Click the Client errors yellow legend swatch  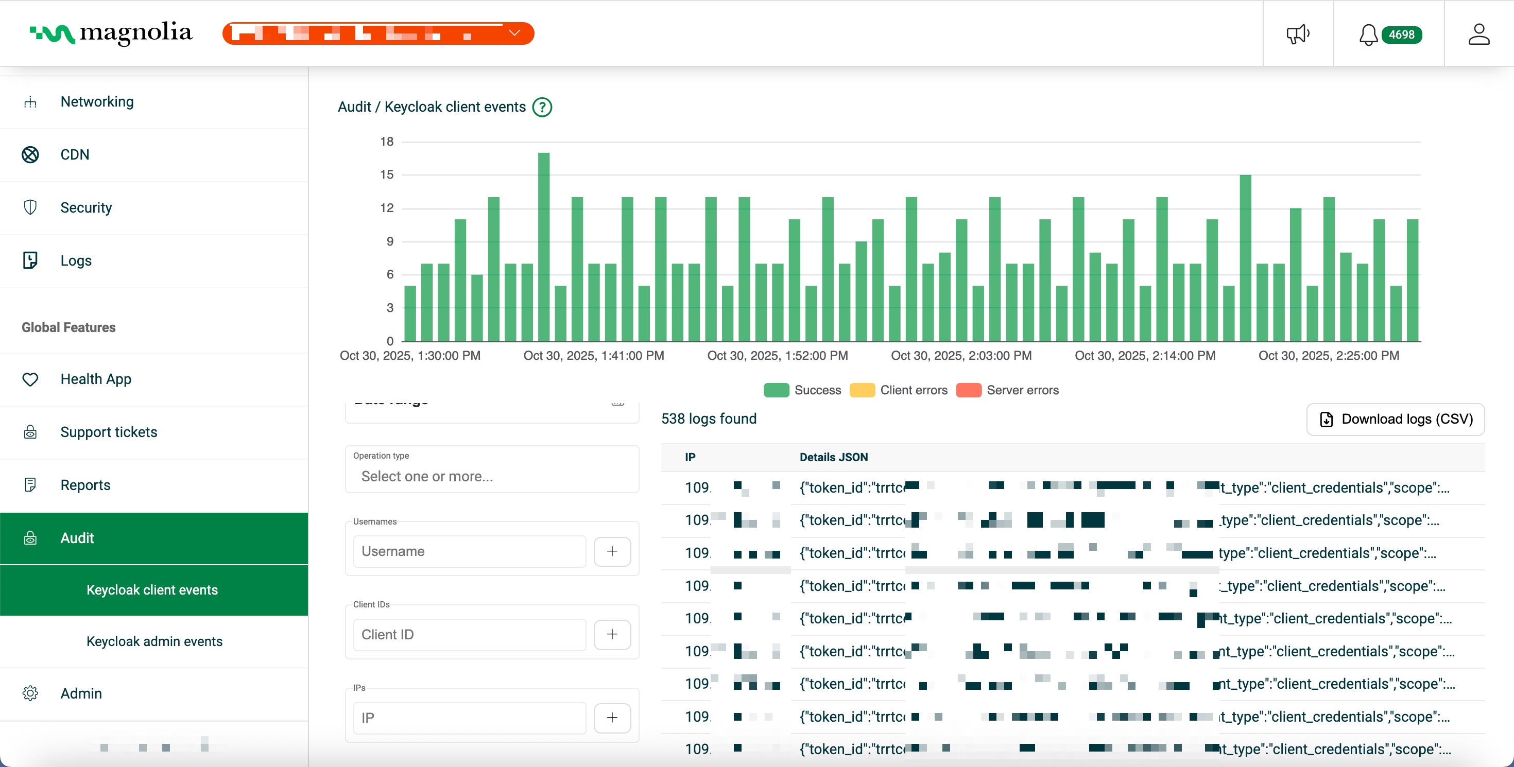tap(862, 390)
